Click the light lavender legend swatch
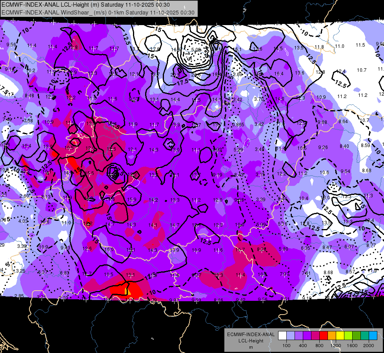The width and height of the screenshot is (384, 353). [x=291, y=336]
